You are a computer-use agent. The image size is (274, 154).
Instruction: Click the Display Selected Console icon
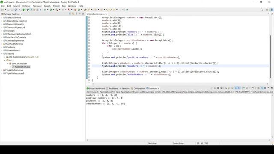[x=247, y=88]
